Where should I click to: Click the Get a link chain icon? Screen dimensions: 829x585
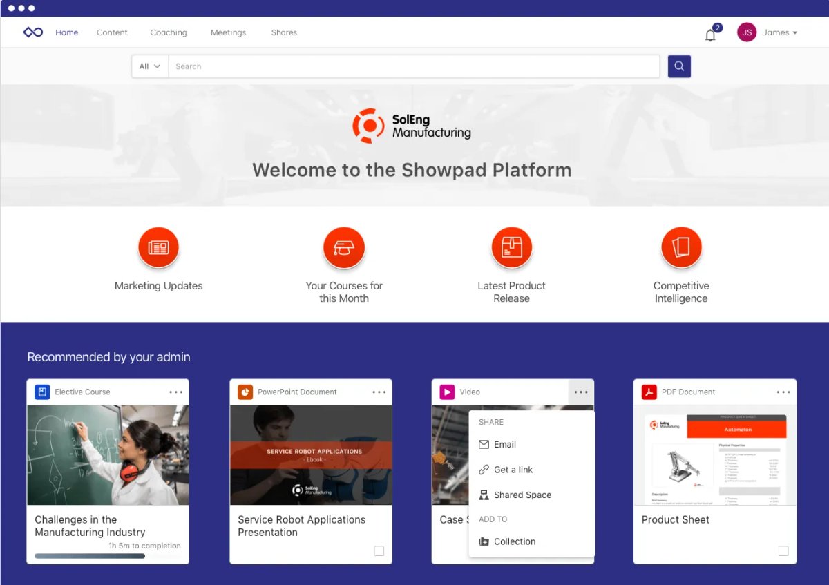click(x=484, y=470)
